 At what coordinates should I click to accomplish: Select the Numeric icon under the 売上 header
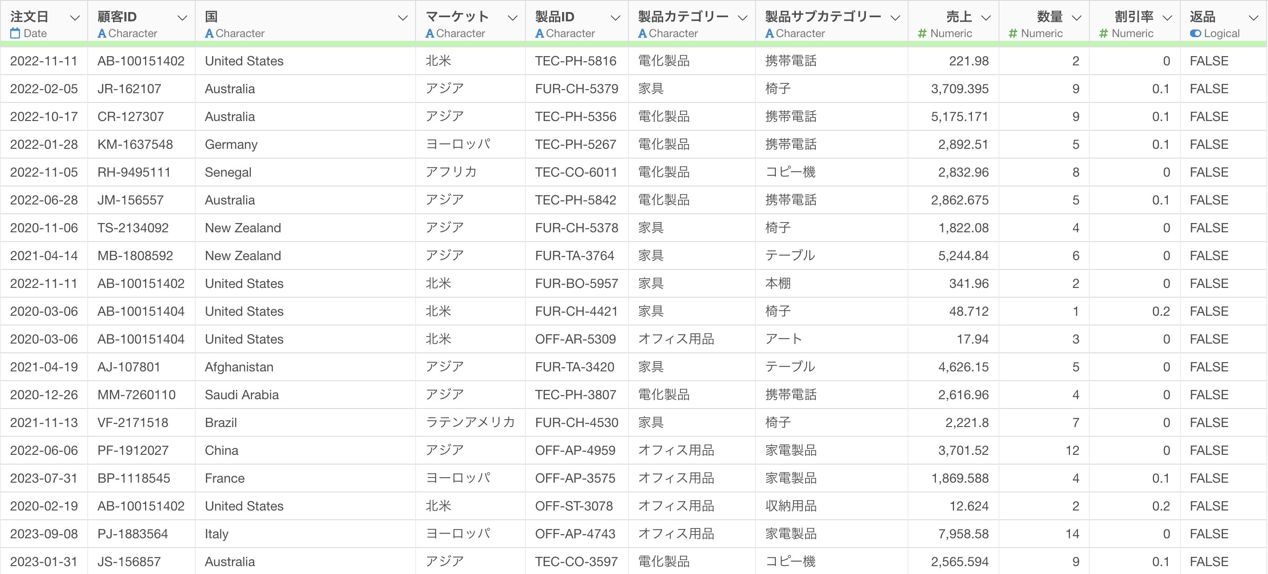922,33
